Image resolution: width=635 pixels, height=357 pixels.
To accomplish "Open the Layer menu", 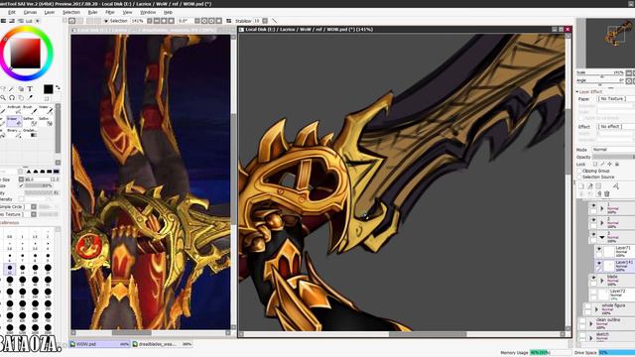I will point(50,12).
